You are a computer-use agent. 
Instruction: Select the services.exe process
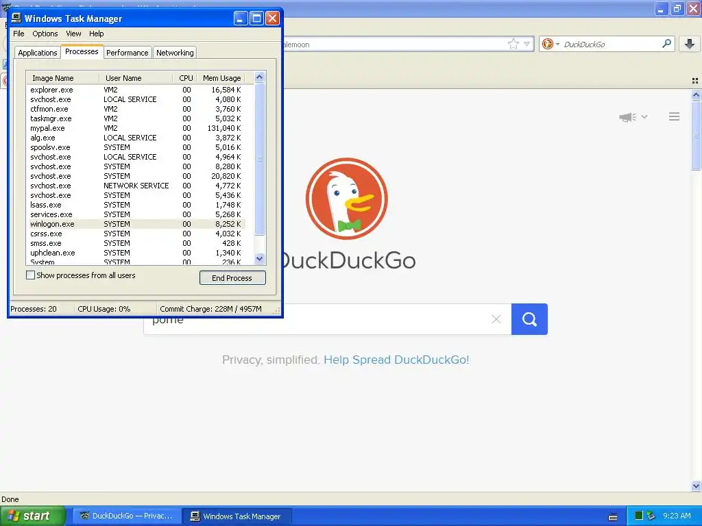tap(136, 214)
